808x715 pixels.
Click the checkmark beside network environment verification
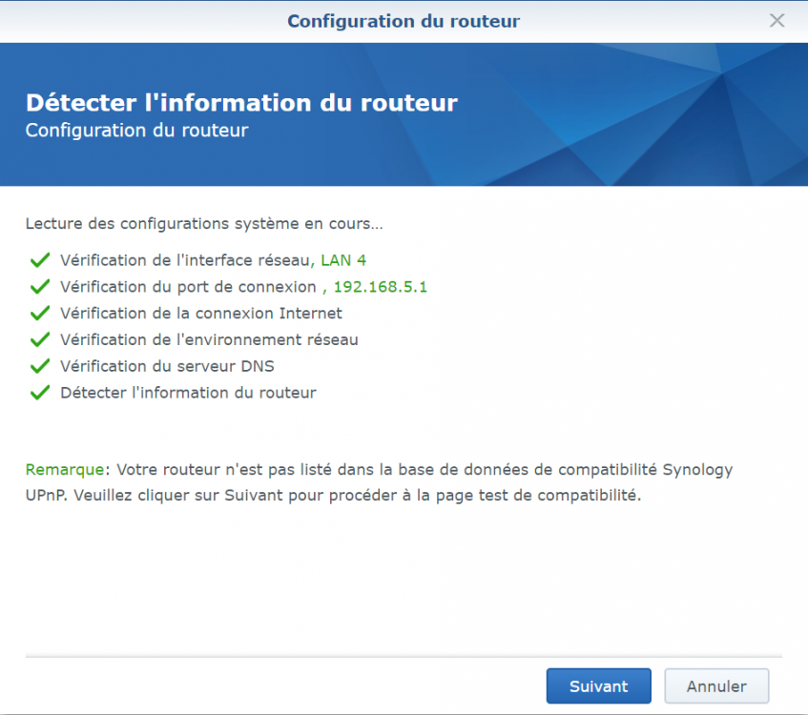(x=39, y=339)
